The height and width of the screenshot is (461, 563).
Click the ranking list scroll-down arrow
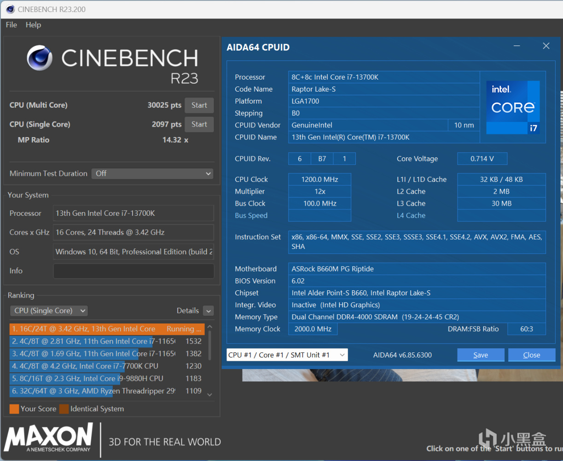210,394
